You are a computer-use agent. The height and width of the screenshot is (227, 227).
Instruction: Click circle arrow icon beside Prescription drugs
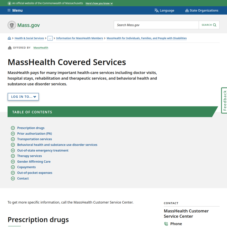[x=13, y=128]
